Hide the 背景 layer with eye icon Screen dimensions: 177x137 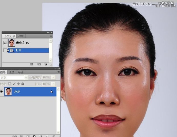click(x=2, y=92)
